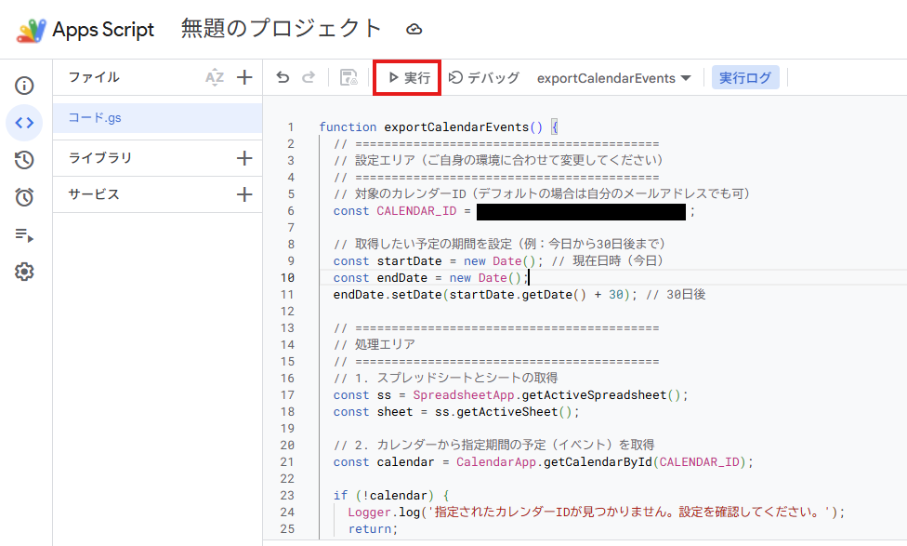Click CalendarApp.getCalendarById on line 21

[x=554, y=462]
